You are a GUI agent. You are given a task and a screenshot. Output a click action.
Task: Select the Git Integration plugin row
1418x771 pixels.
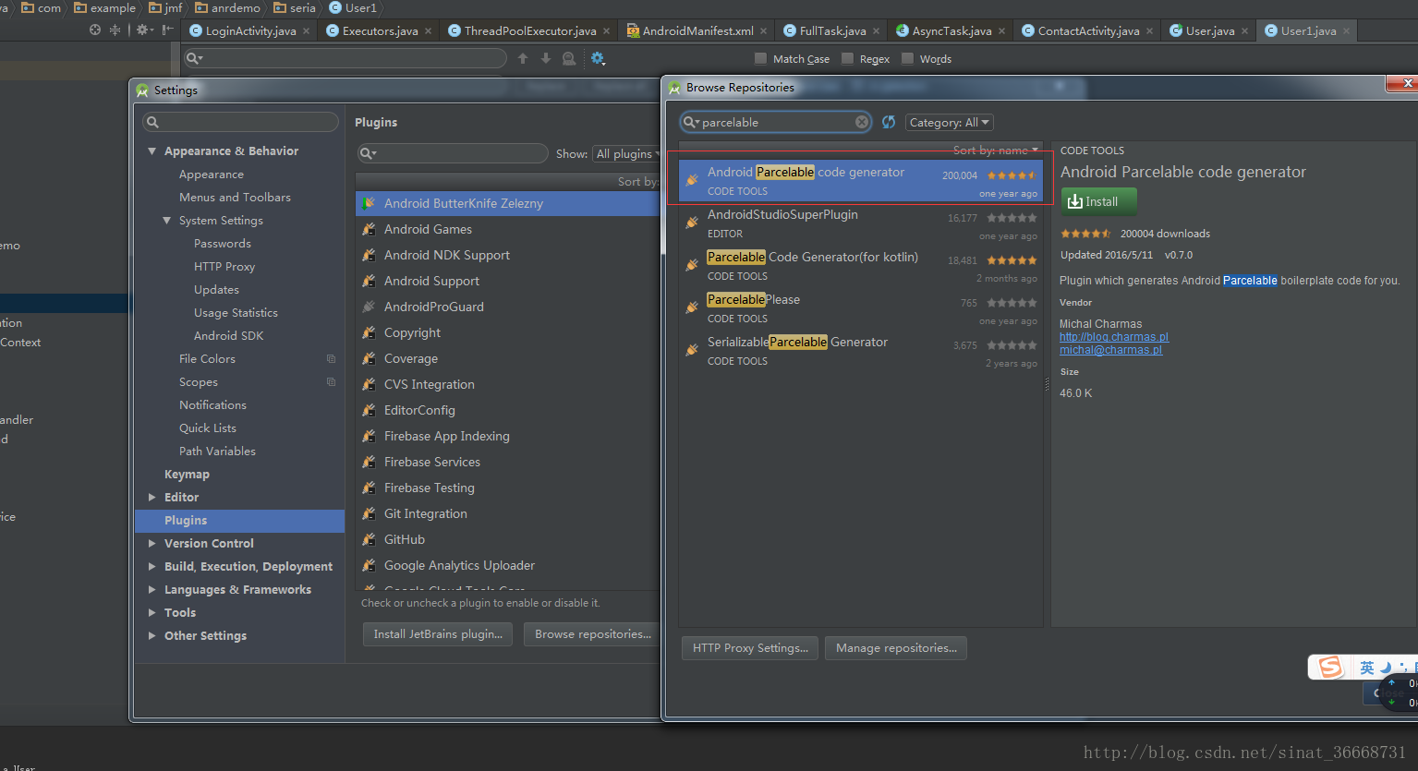(x=507, y=513)
